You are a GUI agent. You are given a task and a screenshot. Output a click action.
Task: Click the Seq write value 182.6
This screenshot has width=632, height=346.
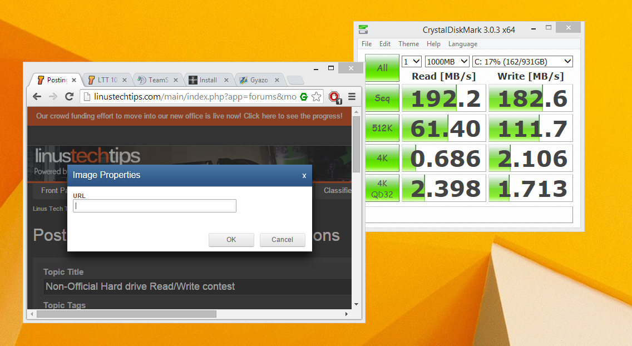[530, 98]
